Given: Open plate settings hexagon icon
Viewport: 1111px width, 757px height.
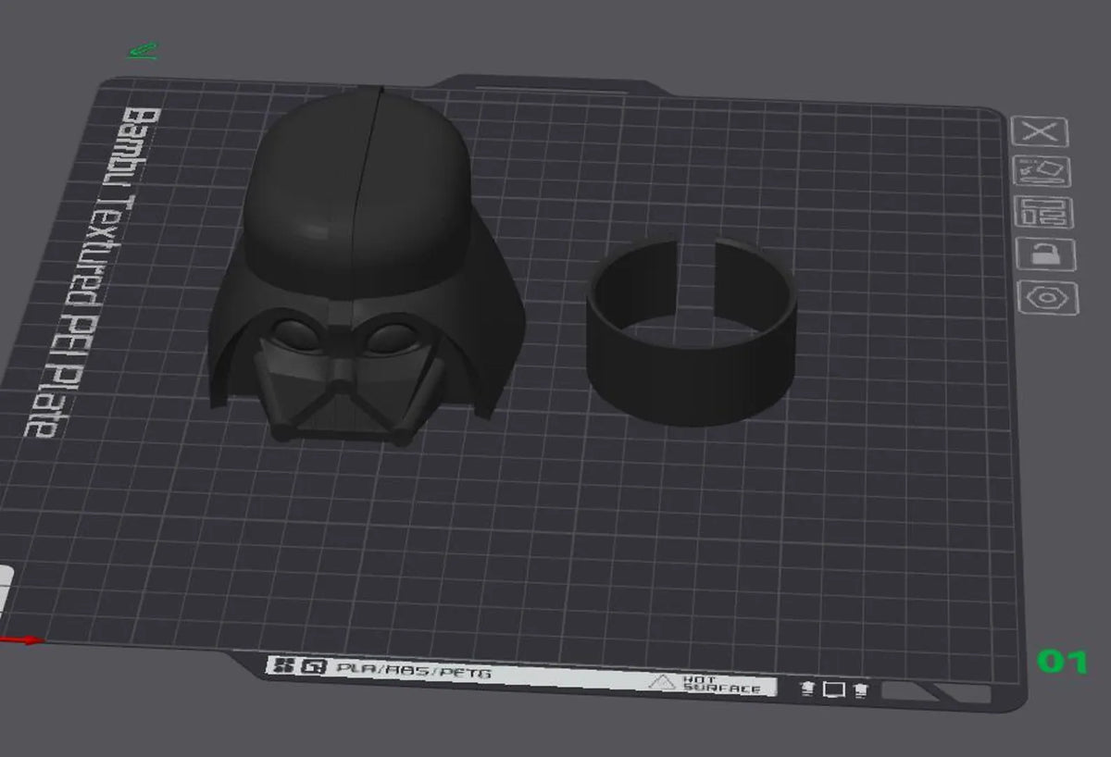Looking at the screenshot, I should pos(1049,298).
